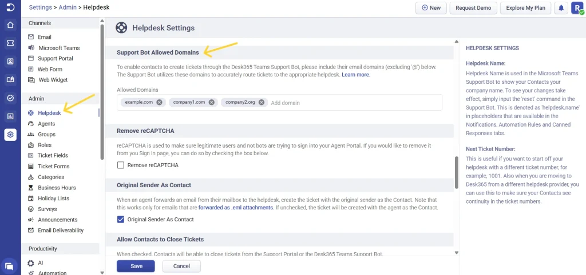Click the Web Widget icon in sidebar
This screenshot has height=275, width=586.
31,80
